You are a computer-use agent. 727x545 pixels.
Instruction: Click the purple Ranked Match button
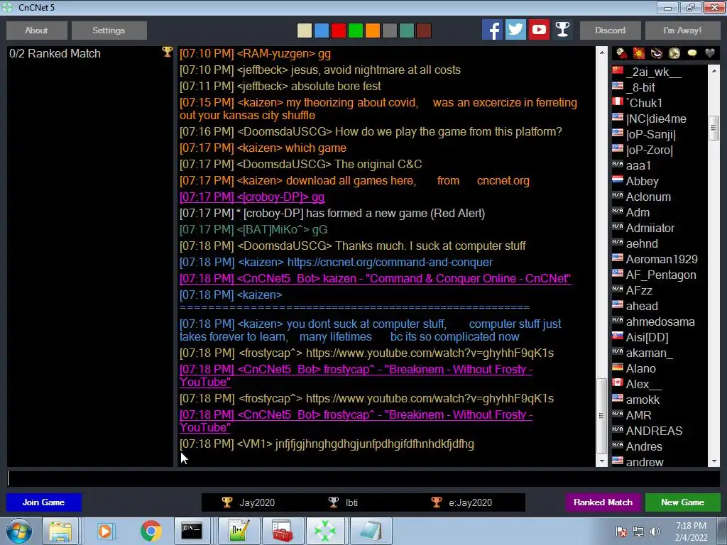point(603,502)
